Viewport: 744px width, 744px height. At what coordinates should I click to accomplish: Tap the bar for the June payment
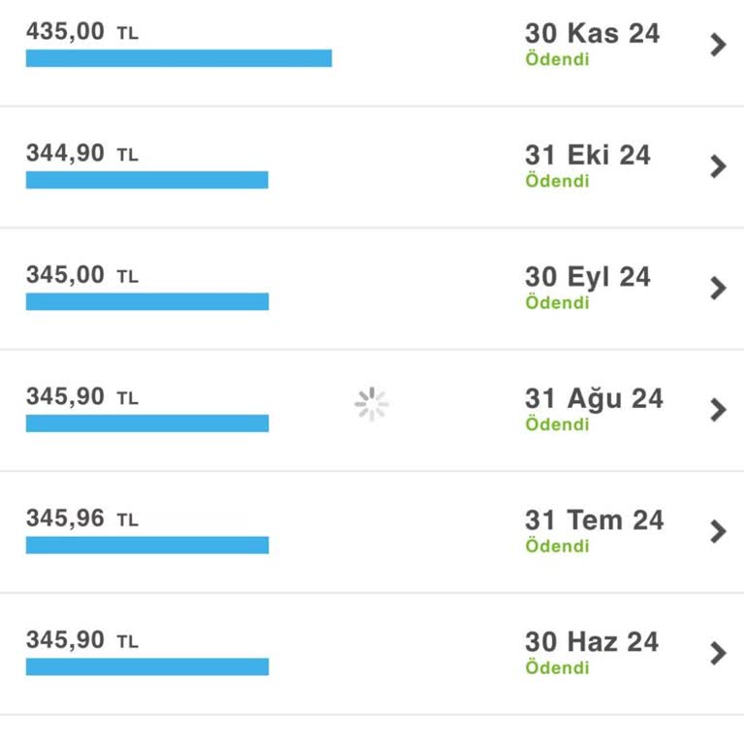point(146,666)
